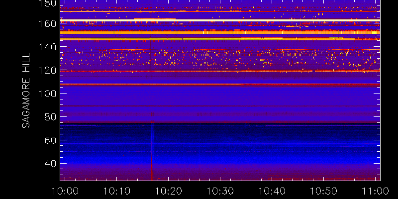Click the 10:40 time axis label
Image resolution: width=398 pixels, height=199 pixels.
(x=272, y=191)
